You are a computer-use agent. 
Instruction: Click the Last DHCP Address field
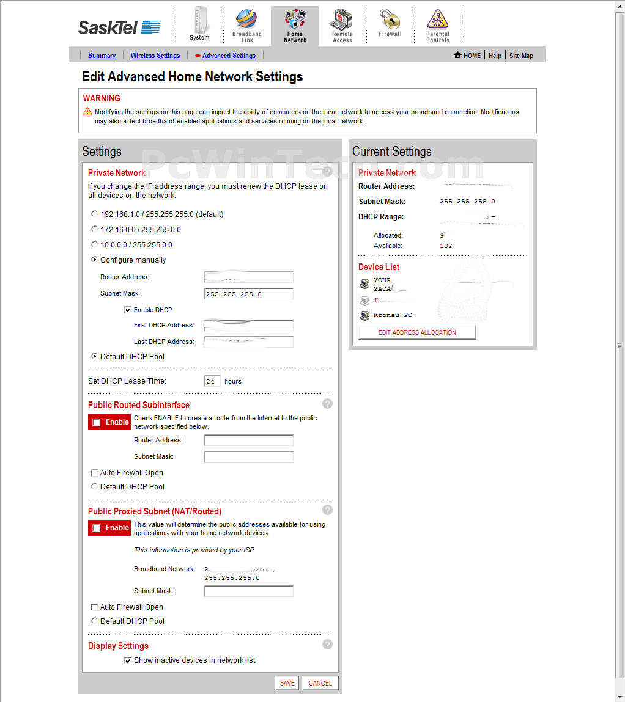[249, 342]
